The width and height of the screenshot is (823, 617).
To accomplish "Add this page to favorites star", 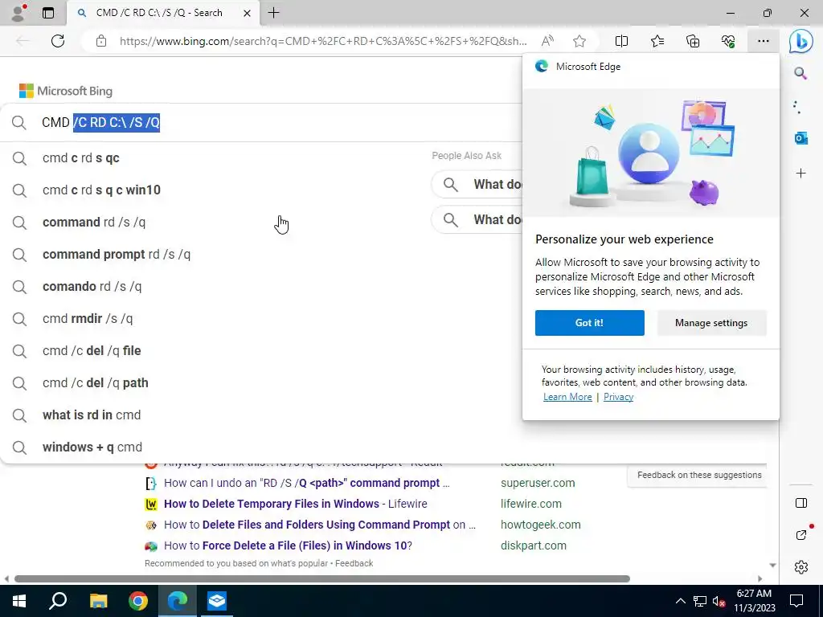I will (x=579, y=41).
